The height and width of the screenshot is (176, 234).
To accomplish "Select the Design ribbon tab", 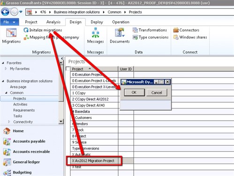I will click(75, 22).
